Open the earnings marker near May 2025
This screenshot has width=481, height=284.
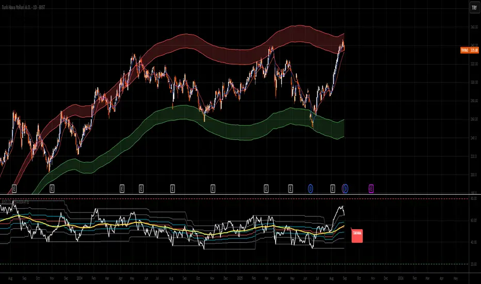tap(291, 188)
